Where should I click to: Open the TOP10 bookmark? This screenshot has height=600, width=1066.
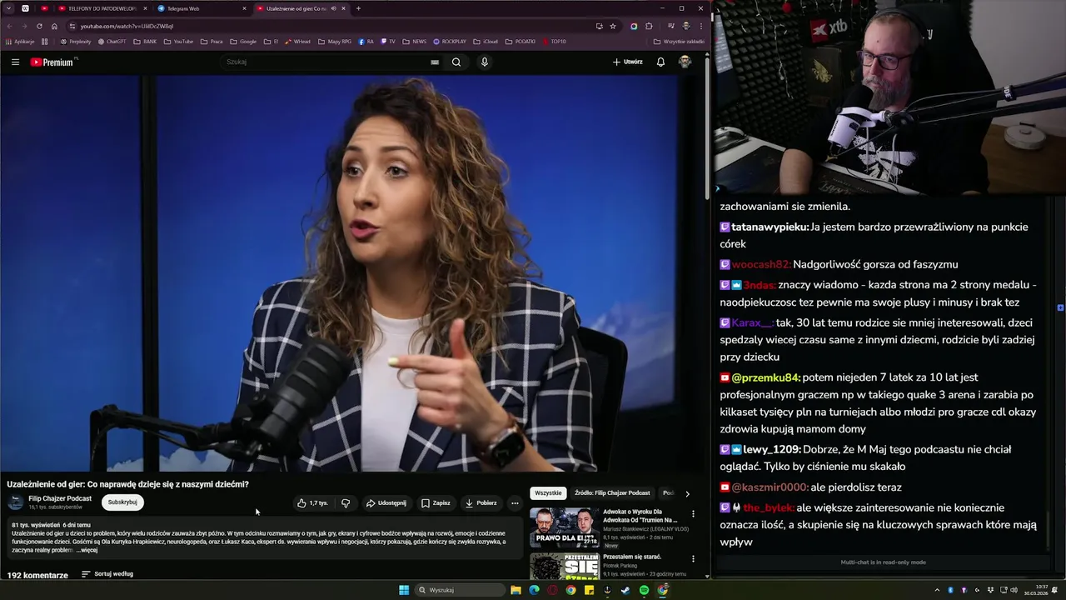554,41
